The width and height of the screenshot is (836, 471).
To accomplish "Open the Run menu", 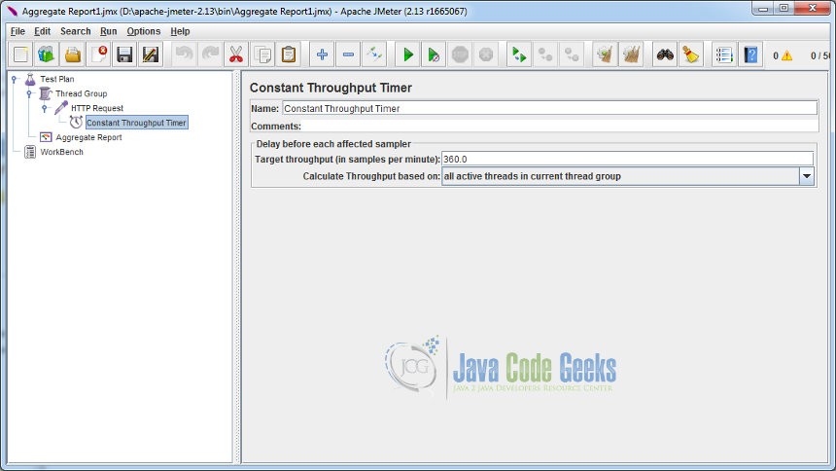I will click(108, 31).
